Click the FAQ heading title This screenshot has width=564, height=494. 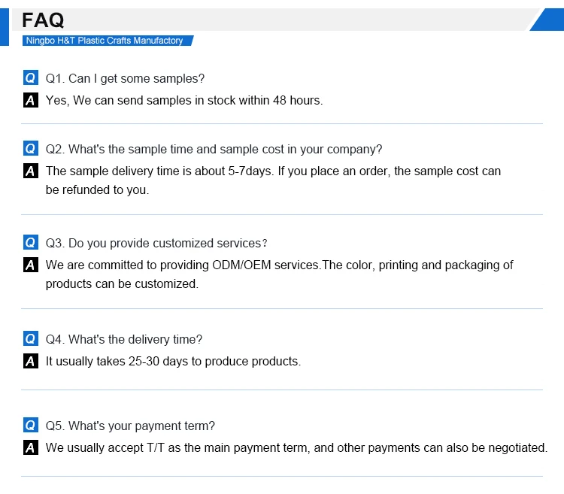pos(44,20)
